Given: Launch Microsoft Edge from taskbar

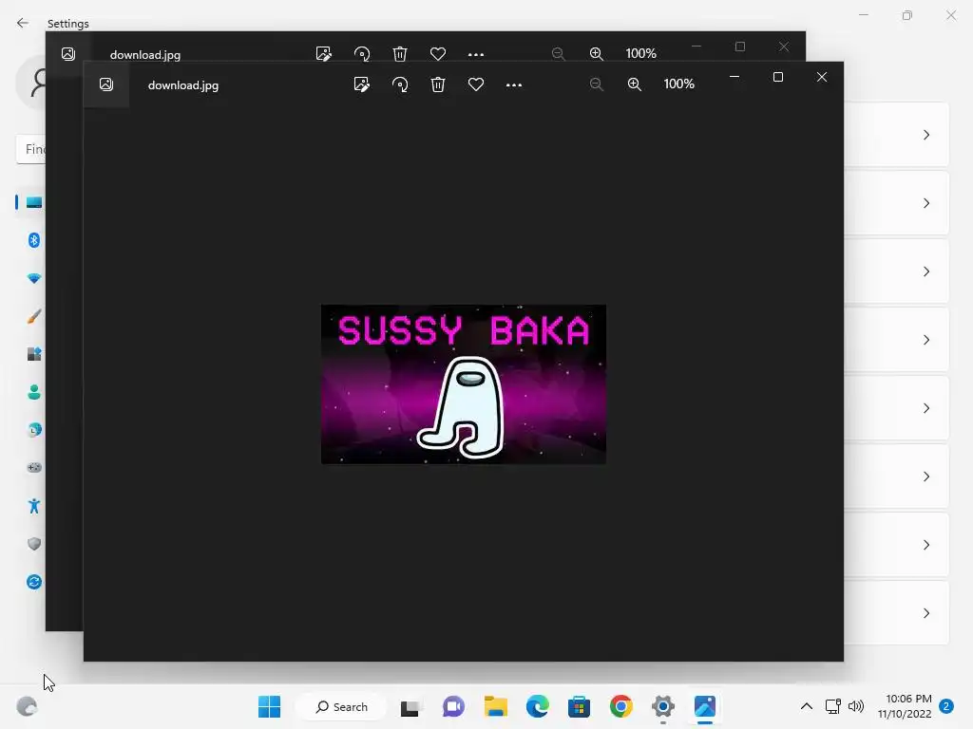Looking at the screenshot, I should (x=538, y=706).
